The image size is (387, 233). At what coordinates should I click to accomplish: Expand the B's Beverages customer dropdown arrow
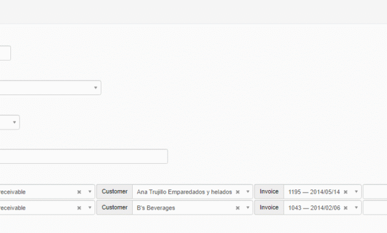pyautogui.click(x=248, y=208)
